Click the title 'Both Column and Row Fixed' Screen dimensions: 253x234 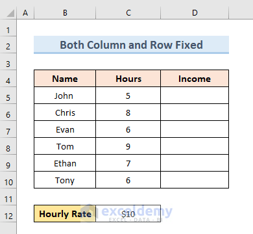[131, 45]
